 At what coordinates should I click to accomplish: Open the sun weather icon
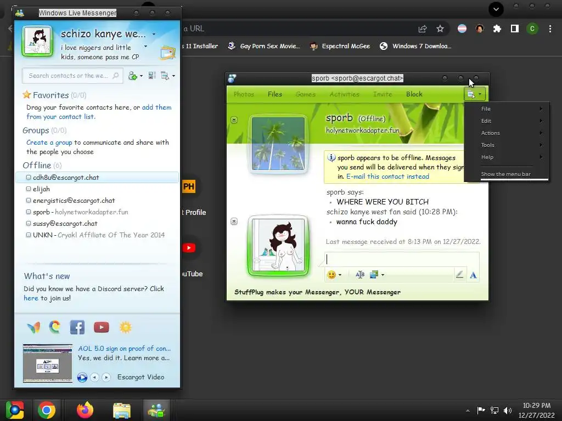126,327
